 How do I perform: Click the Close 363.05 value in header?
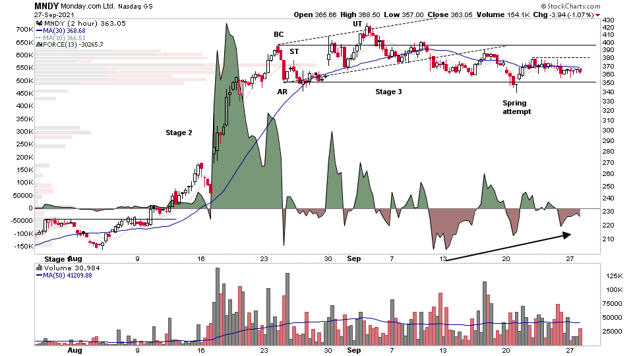click(450, 15)
